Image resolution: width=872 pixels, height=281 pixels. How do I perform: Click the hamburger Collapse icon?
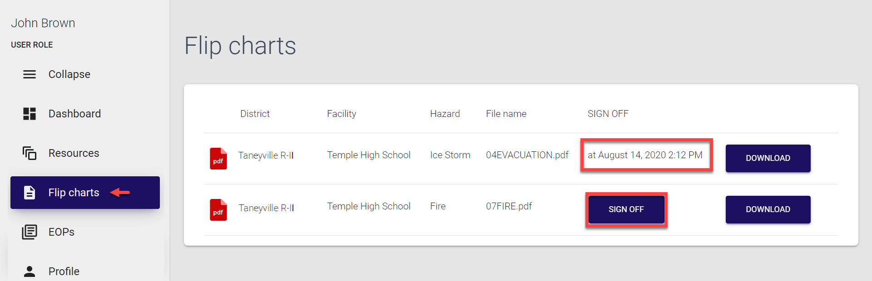coord(30,74)
